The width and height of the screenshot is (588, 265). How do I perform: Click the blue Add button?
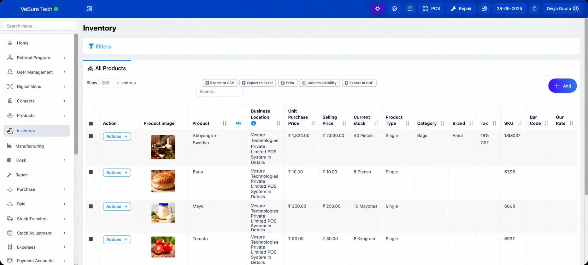point(562,86)
